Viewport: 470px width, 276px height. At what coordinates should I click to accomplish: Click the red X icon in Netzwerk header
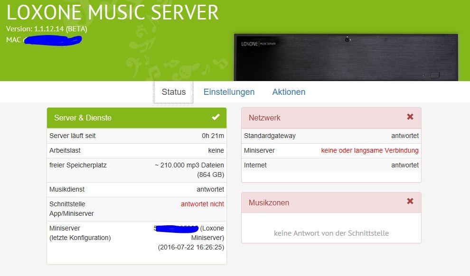tap(410, 117)
